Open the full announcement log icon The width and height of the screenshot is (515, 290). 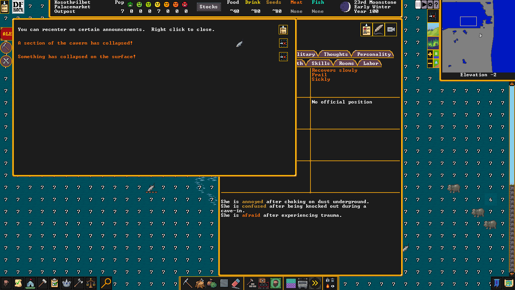[x=283, y=29]
